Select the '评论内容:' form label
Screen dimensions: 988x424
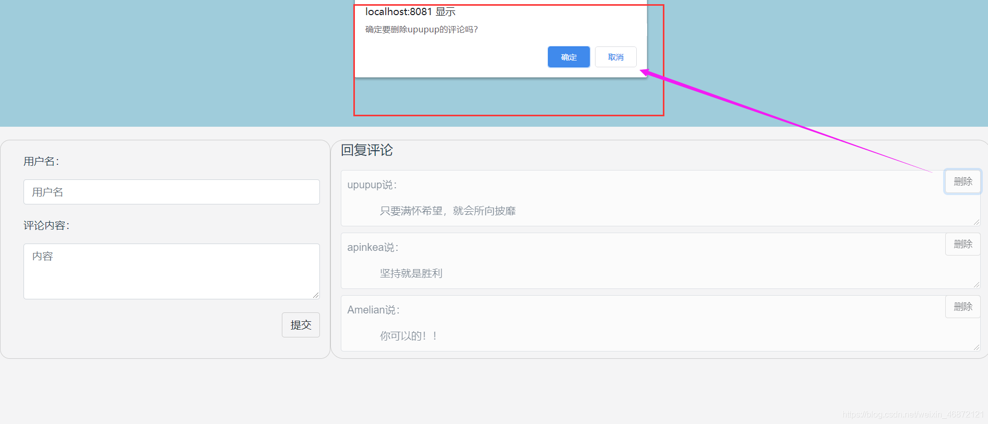click(46, 225)
